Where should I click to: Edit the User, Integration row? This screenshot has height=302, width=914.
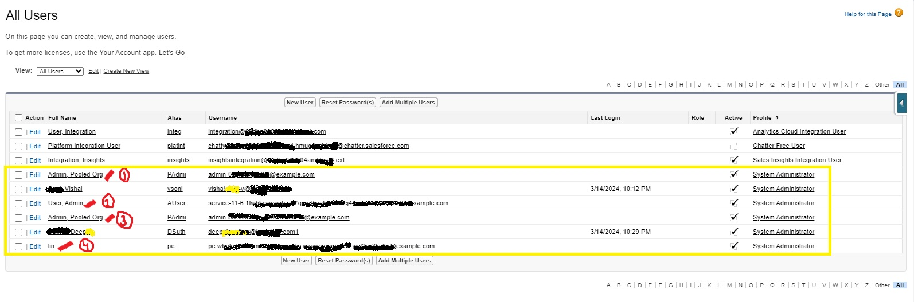(35, 132)
